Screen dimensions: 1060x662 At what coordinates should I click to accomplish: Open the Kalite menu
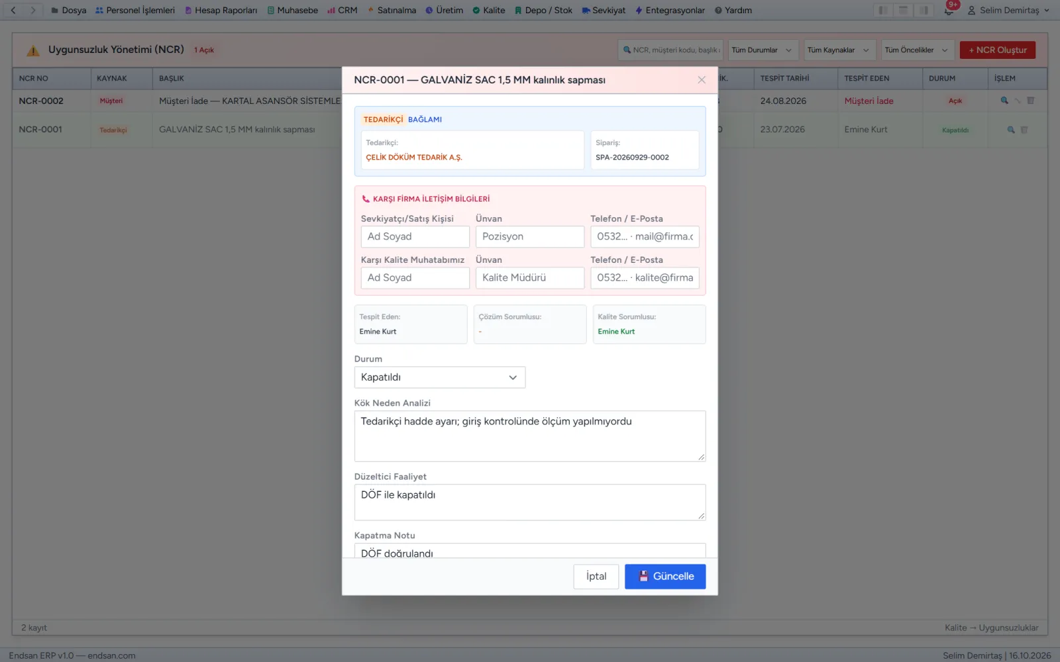tap(488, 10)
